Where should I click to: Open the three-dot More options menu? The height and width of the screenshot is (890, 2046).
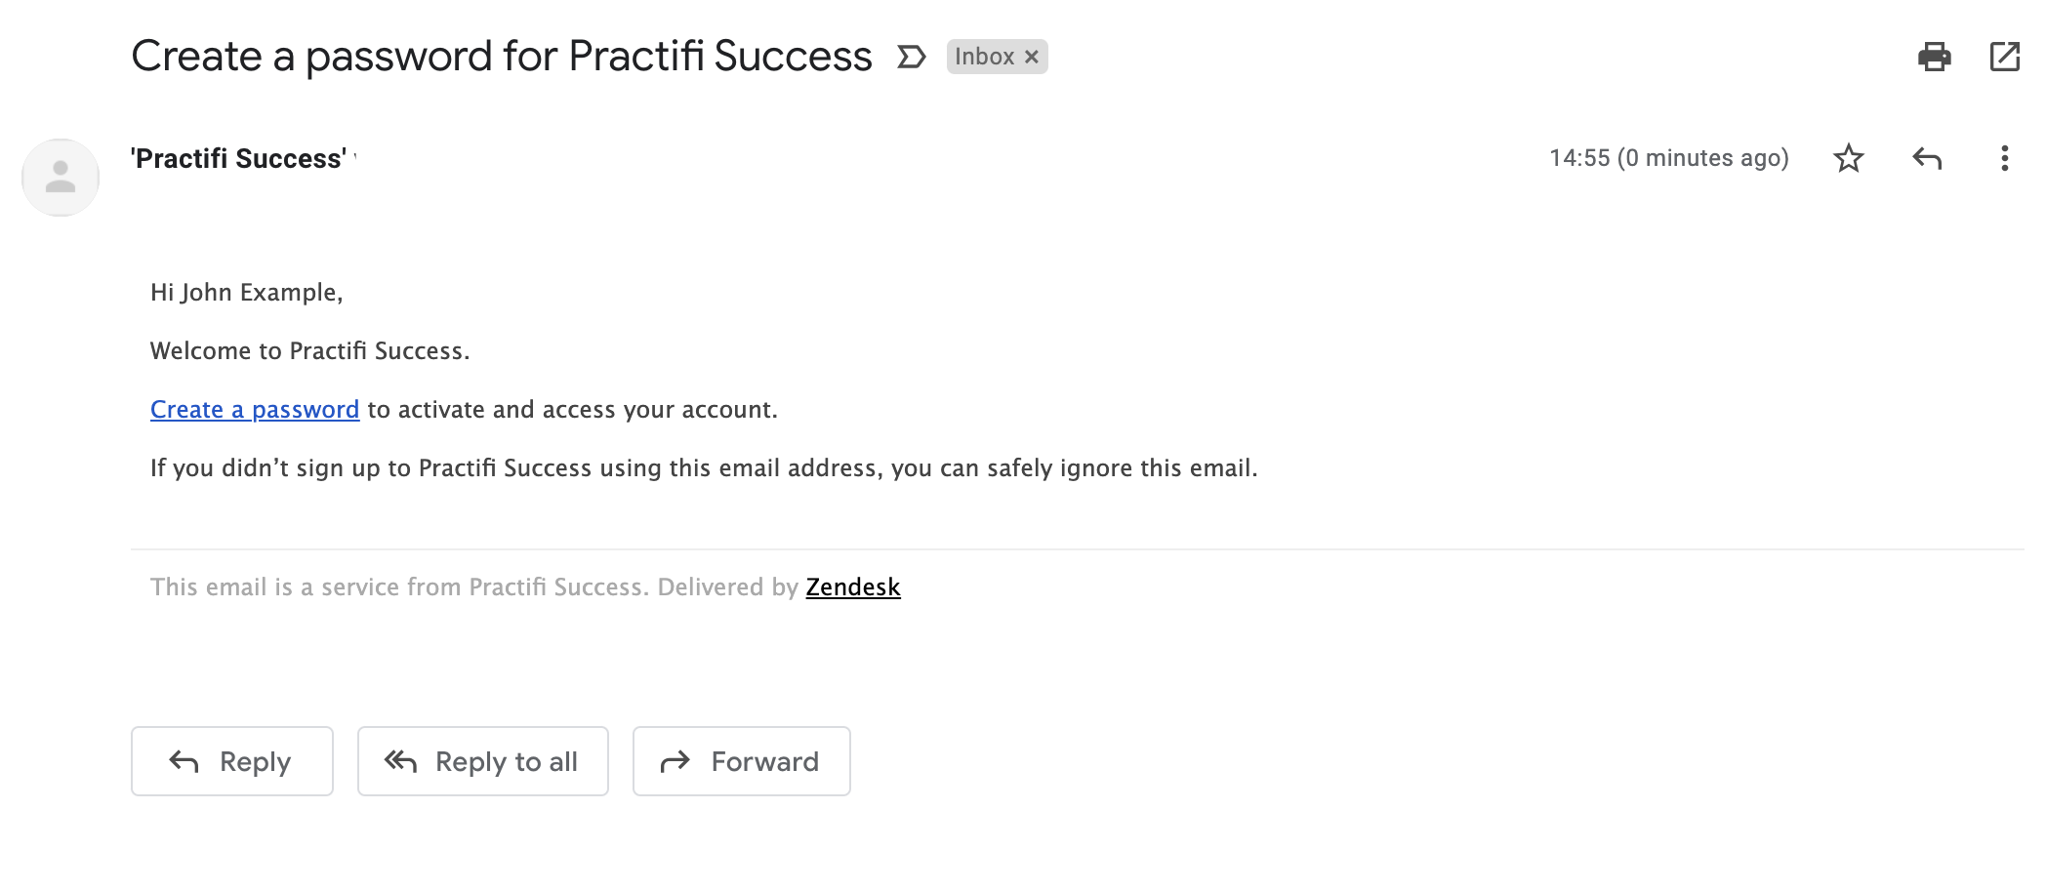[x=2004, y=158]
